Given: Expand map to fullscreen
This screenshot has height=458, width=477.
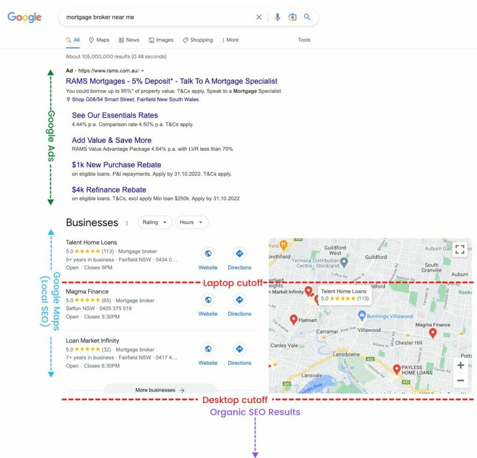Looking at the screenshot, I should (x=460, y=249).
